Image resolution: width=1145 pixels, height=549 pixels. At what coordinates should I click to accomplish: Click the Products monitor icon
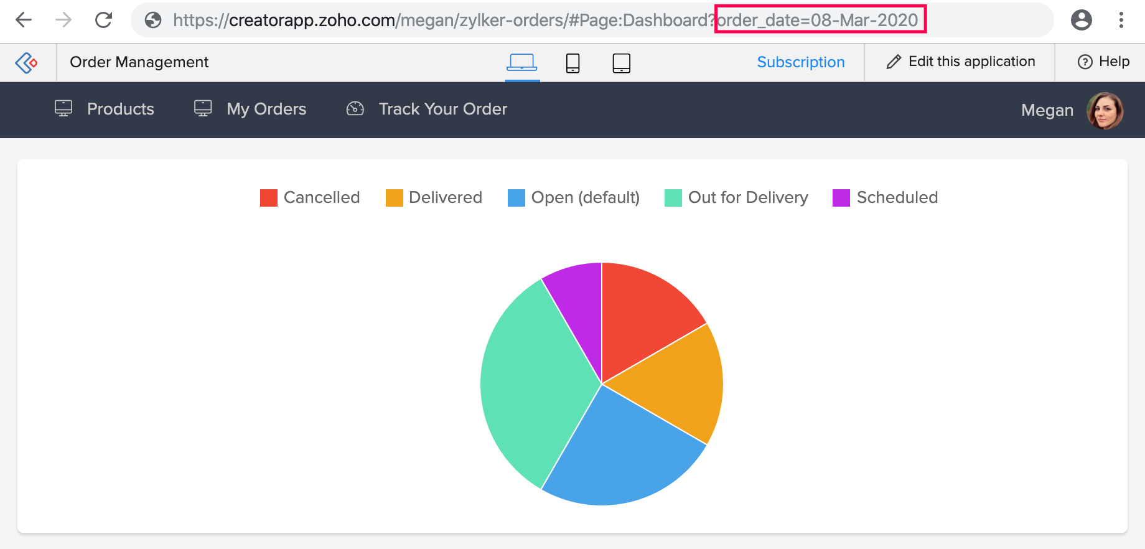(x=63, y=108)
